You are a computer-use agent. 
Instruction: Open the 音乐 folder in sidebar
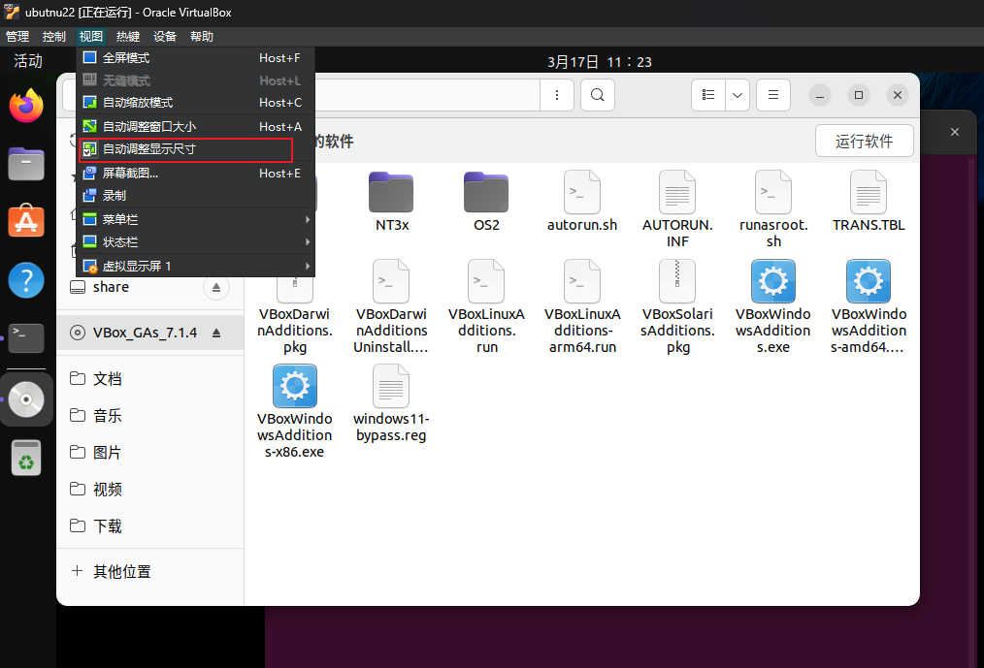(150, 415)
